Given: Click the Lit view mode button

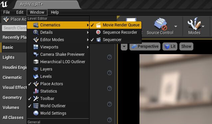Looking at the screenshot, I should click(x=170, y=46).
